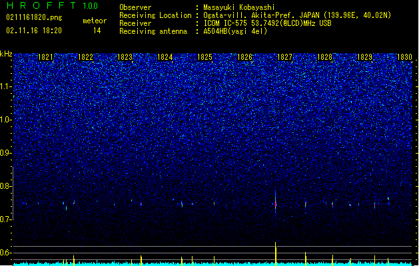Click the 1823 time marker

pos(125,57)
